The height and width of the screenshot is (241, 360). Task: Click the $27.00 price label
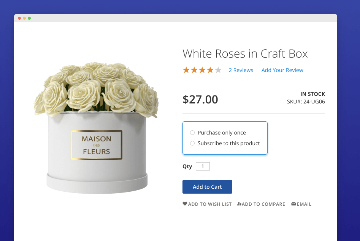200,99
